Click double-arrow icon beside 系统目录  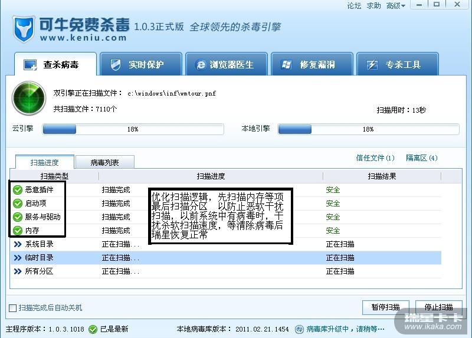[x=18, y=244]
